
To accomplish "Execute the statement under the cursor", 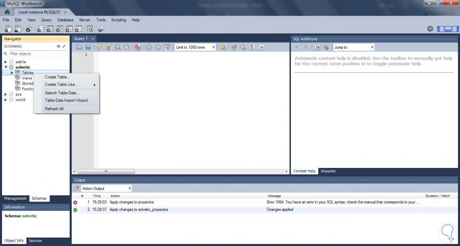I will 108,47.
